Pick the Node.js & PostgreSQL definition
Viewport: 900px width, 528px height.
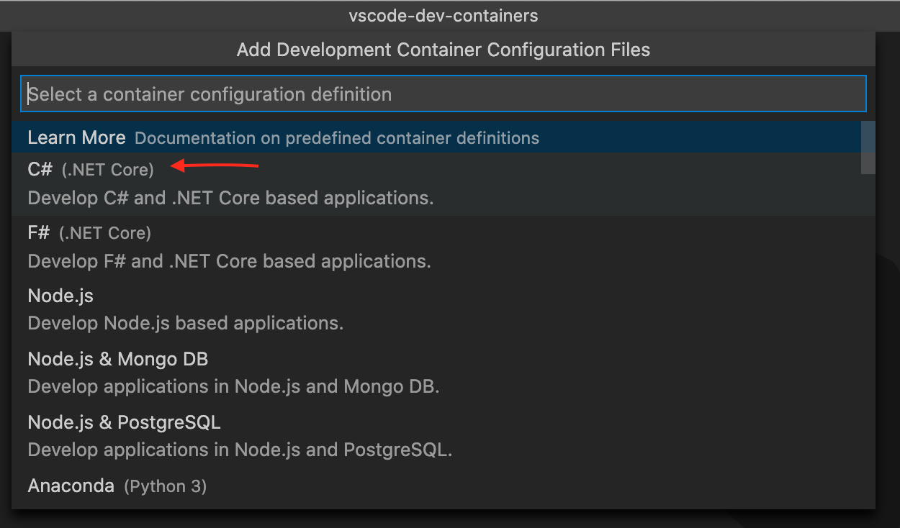(124, 422)
